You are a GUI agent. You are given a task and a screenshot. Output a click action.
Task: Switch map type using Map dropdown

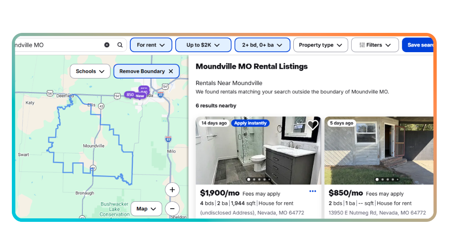coord(146,209)
